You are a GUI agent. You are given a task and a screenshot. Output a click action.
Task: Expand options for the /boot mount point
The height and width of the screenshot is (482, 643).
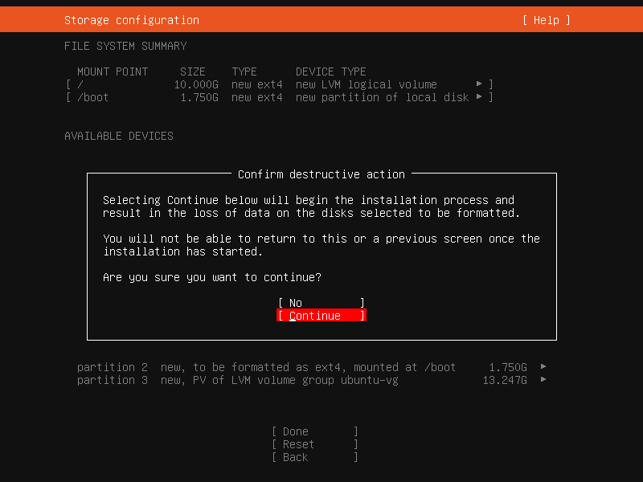[x=480, y=96]
